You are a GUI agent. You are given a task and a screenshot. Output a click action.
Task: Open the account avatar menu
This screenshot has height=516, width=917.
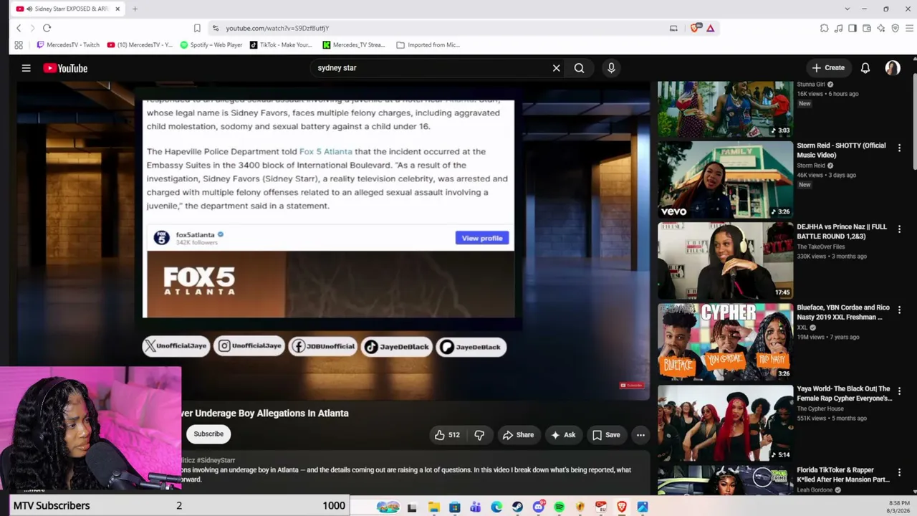893,68
